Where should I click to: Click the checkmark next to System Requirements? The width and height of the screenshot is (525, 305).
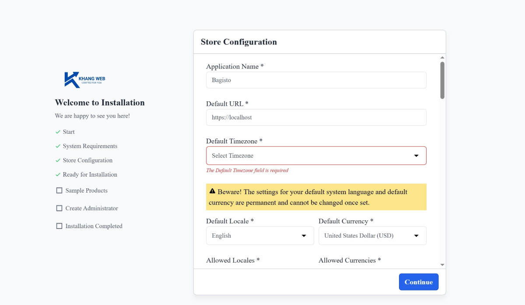click(58, 146)
